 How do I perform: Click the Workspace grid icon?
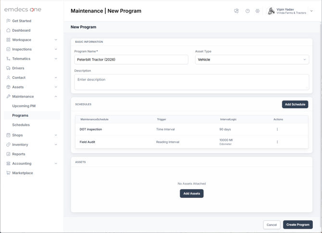coord(8,39)
